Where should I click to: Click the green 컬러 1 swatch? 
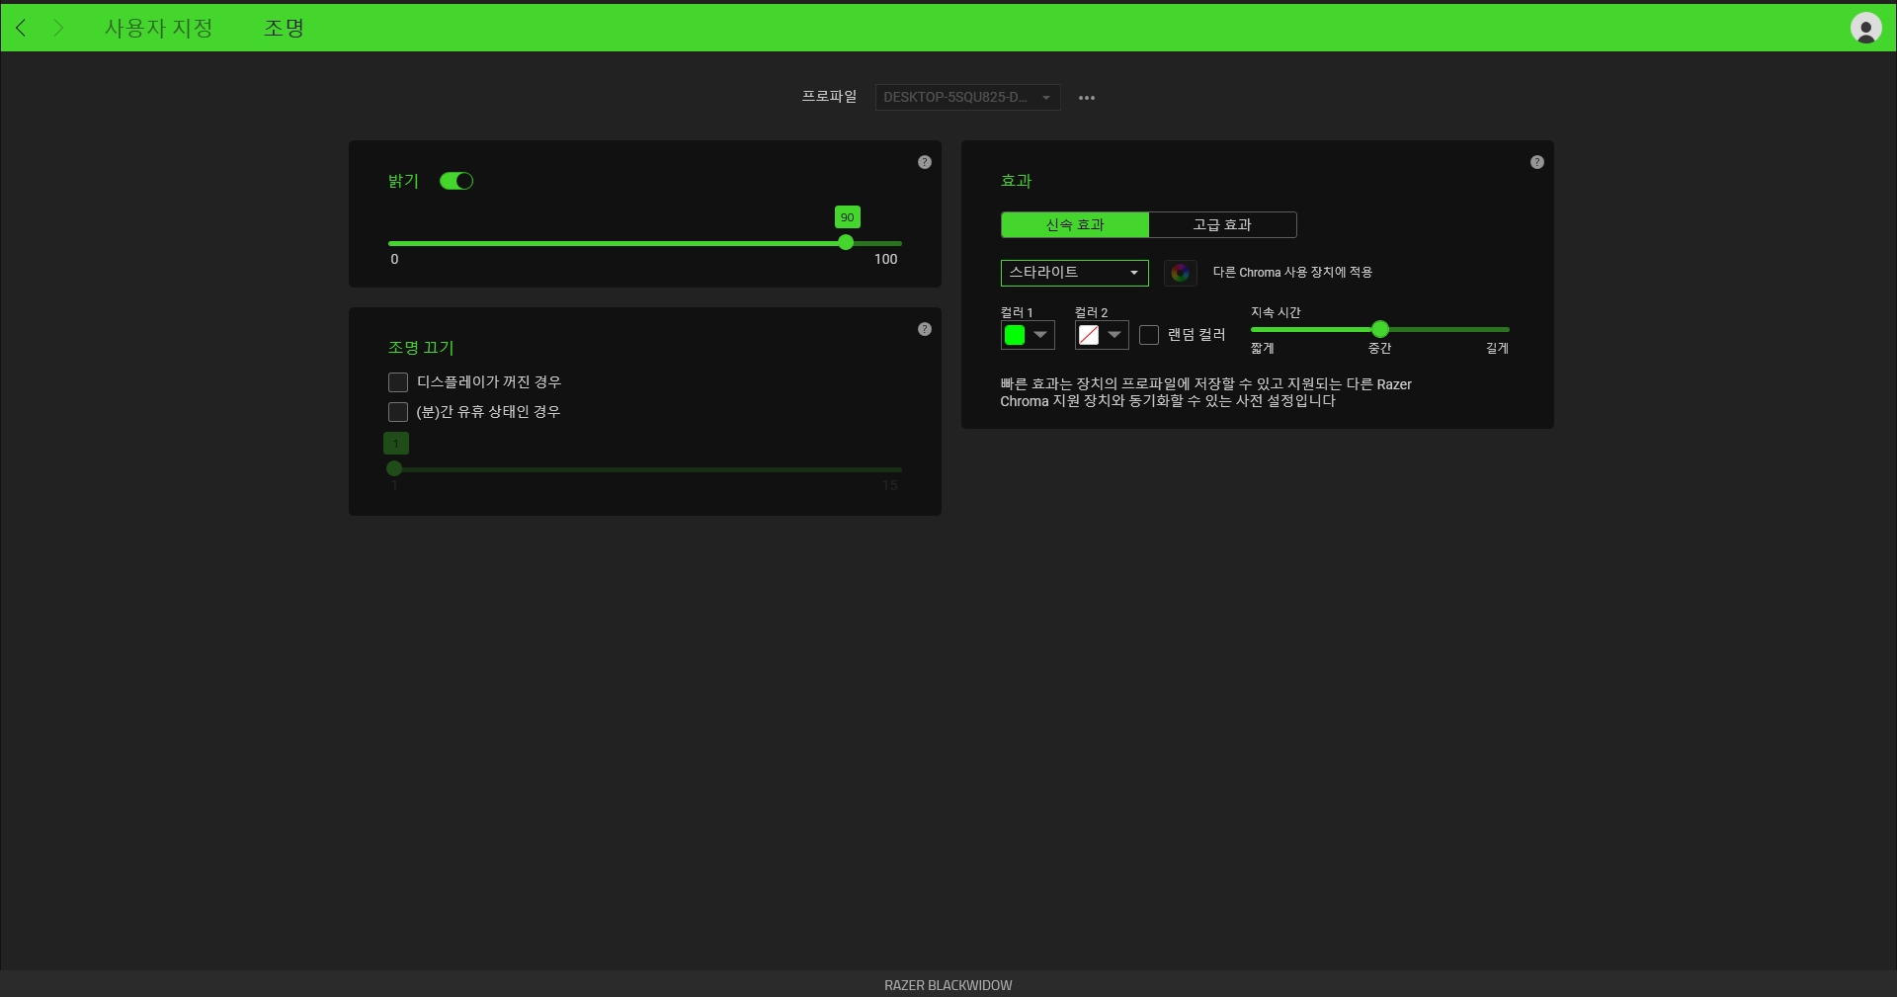tap(1015, 335)
